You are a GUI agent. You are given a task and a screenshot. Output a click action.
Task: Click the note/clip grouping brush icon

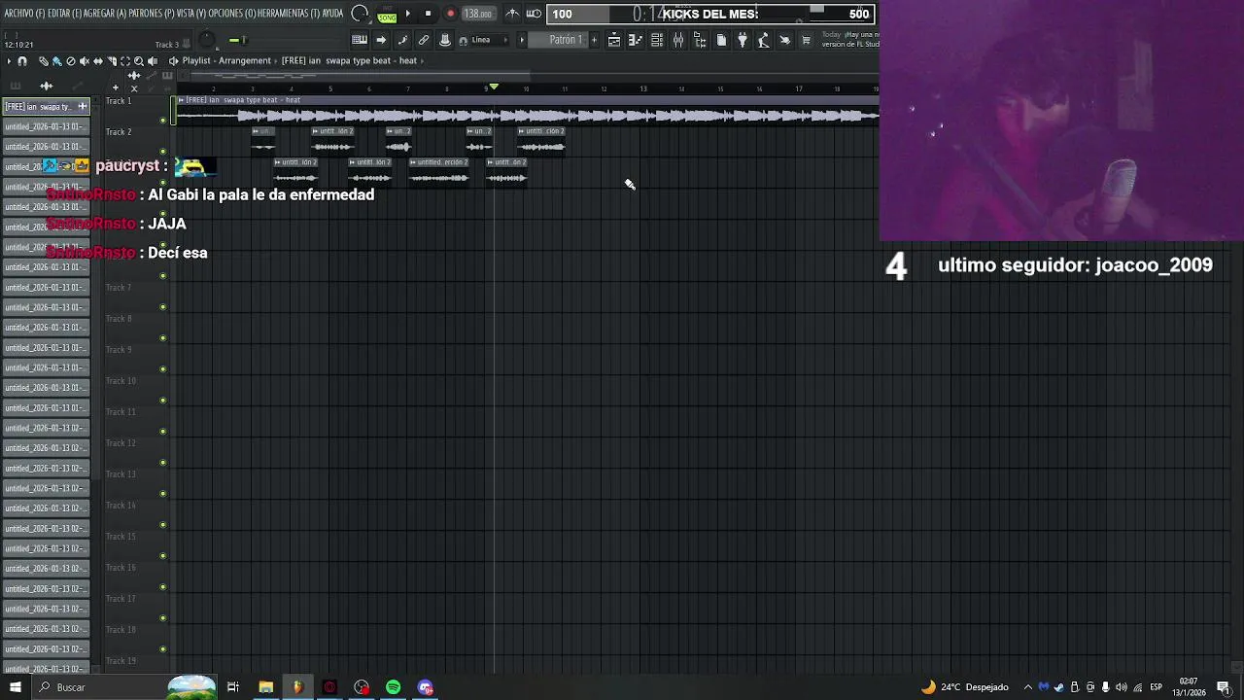tap(402, 40)
